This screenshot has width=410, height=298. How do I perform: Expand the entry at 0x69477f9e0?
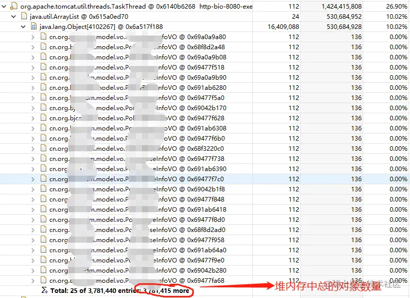[33, 260]
